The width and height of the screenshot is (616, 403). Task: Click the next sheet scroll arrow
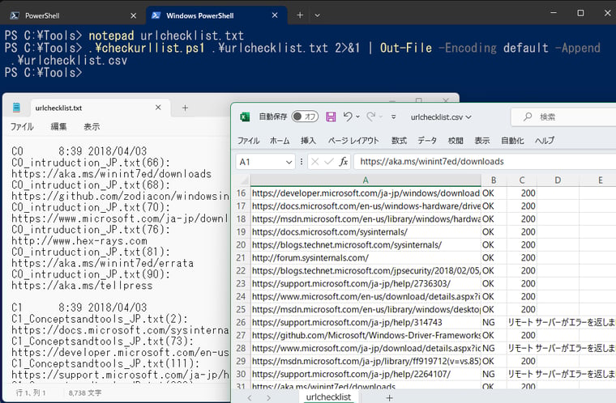[x=268, y=398]
